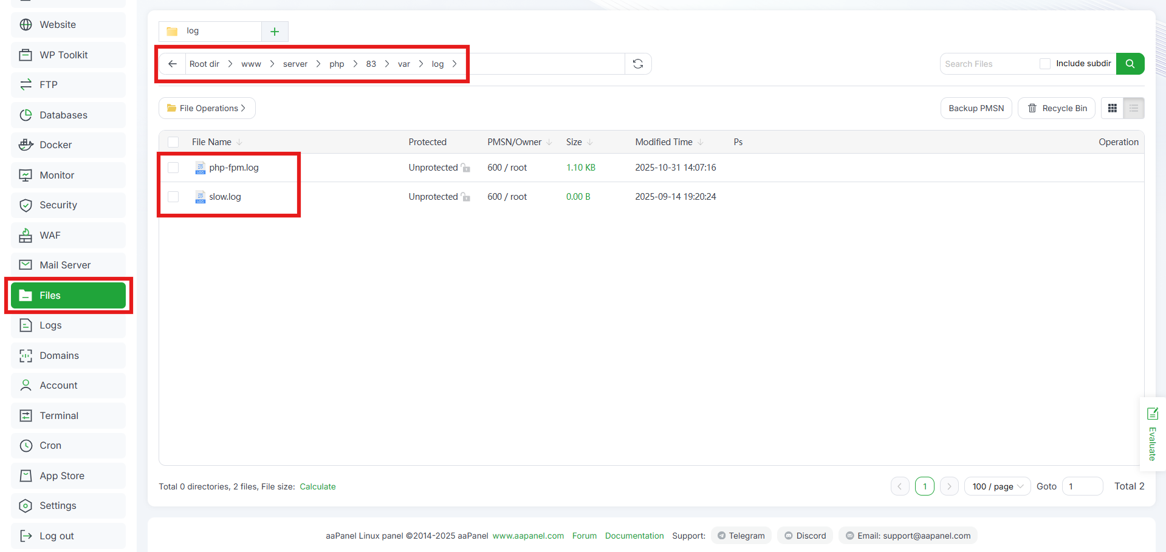
Task: Navigate to www breadcrumb
Action: pos(251,64)
